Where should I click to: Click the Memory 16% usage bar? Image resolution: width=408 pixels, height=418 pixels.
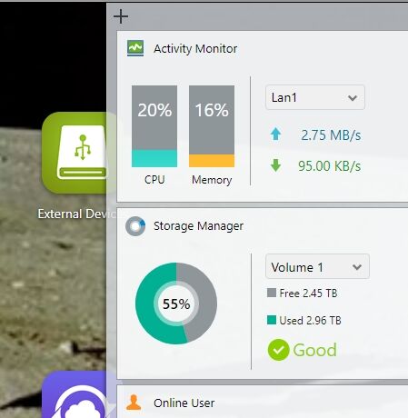click(x=212, y=126)
